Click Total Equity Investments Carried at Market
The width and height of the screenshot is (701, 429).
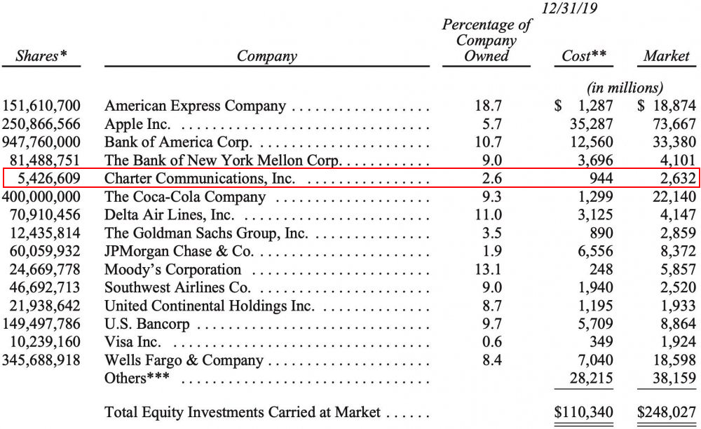(242, 412)
